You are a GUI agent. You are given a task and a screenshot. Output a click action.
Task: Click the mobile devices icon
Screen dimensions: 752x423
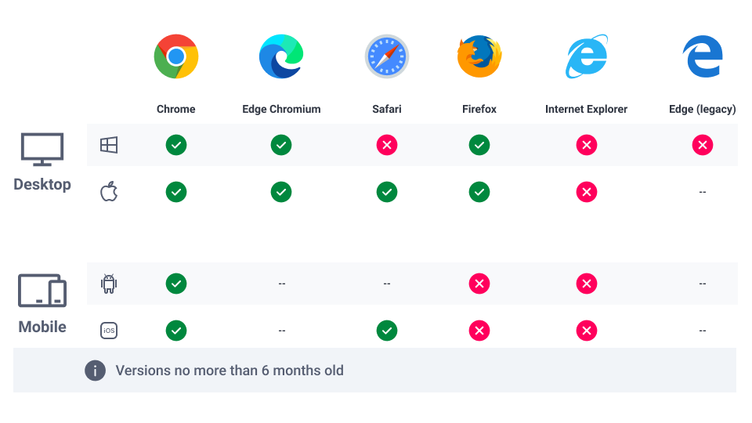tap(42, 291)
